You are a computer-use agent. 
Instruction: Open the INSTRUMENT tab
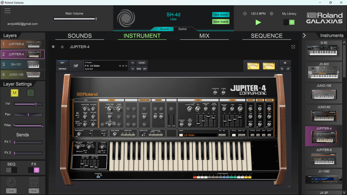[x=142, y=36]
